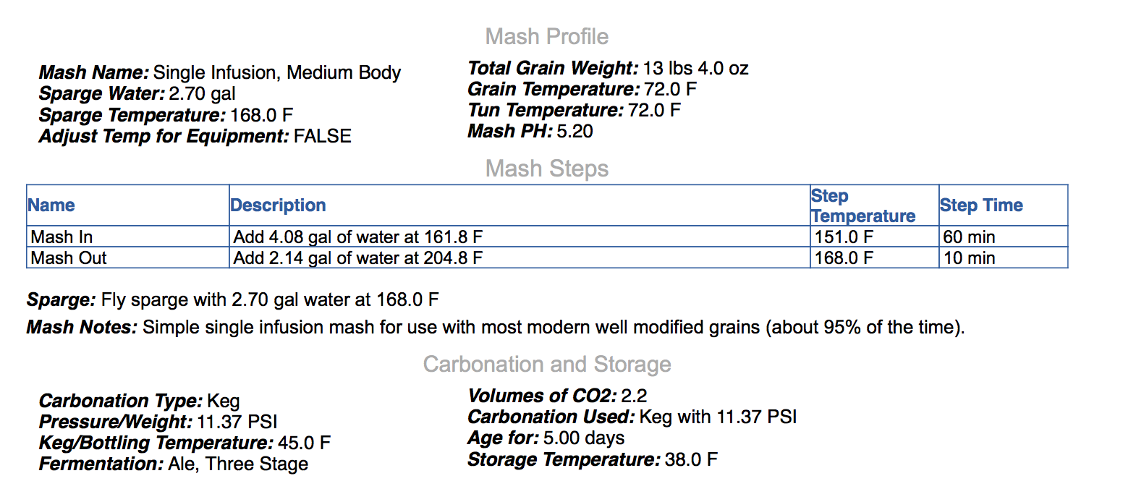Viewport: 1136px width, 489px height.
Task: Select the Name column header
Action: (51, 205)
